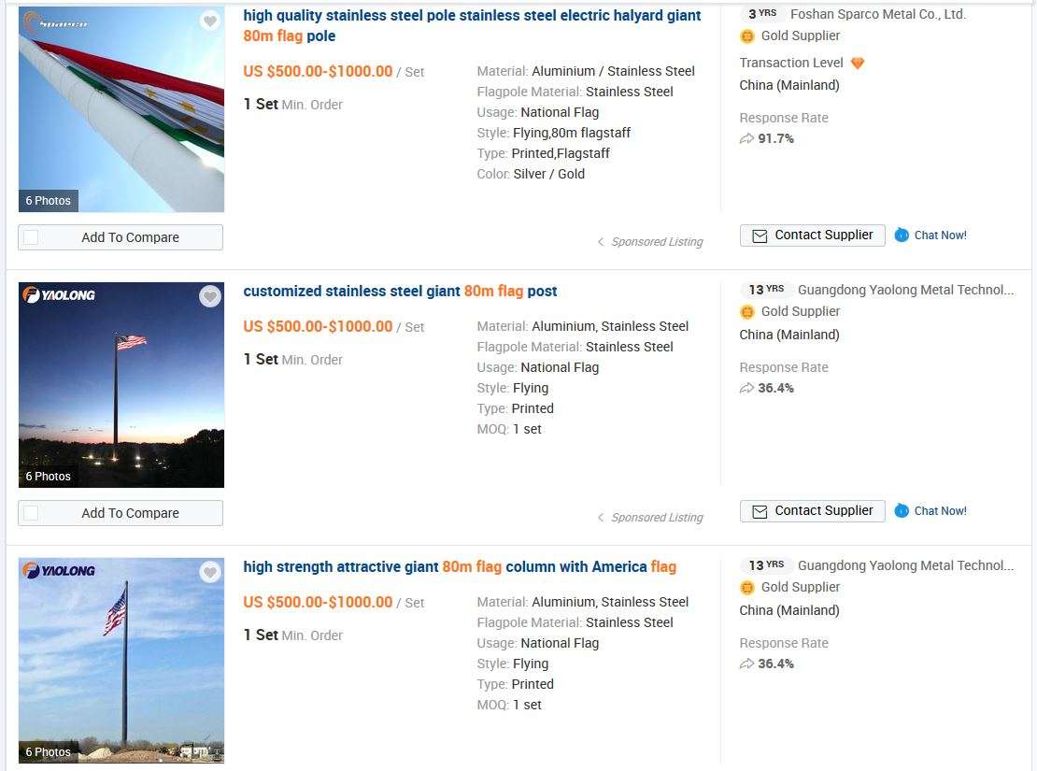Open 'customized stainless steel giant 80m flag post' title
This screenshot has width=1037, height=771.
[x=400, y=292]
